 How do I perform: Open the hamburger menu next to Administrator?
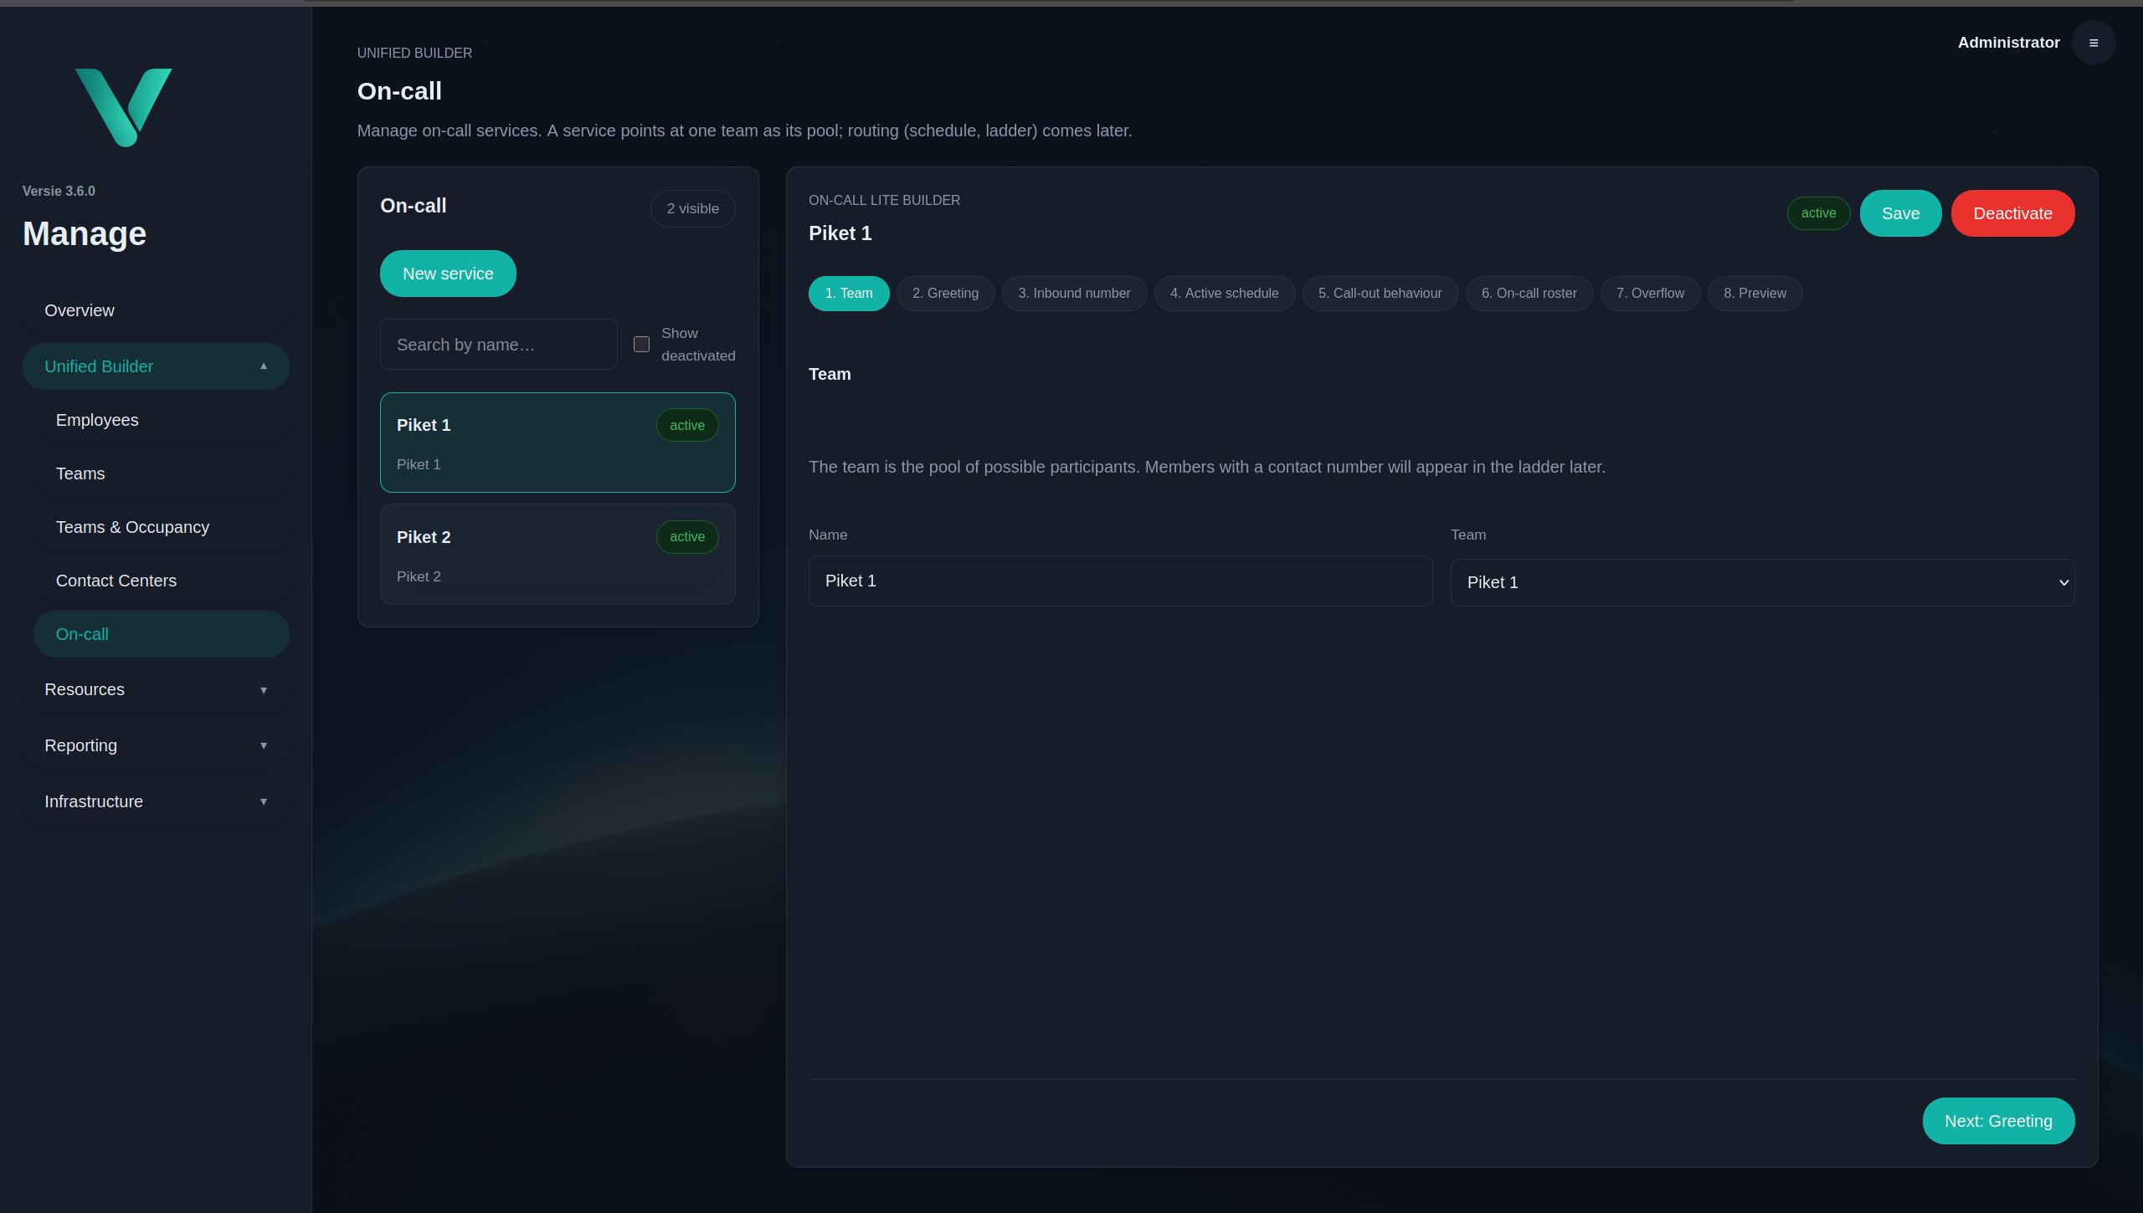(2093, 43)
